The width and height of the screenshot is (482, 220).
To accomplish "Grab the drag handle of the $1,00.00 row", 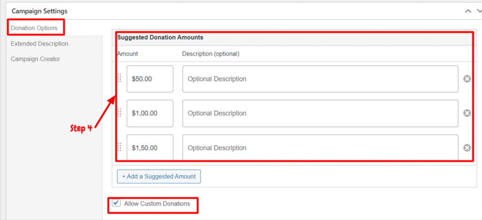I will point(120,113).
